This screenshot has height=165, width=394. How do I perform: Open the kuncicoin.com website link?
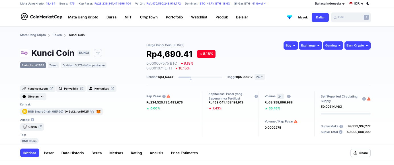[38, 88]
